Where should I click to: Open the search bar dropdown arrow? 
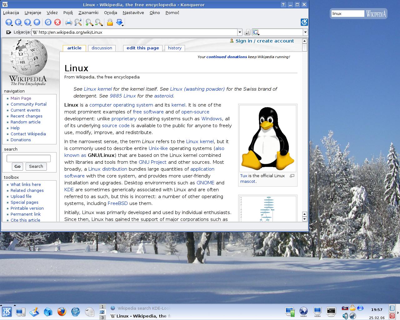tap(305, 32)
